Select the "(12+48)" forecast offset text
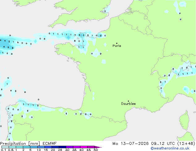 186,144
